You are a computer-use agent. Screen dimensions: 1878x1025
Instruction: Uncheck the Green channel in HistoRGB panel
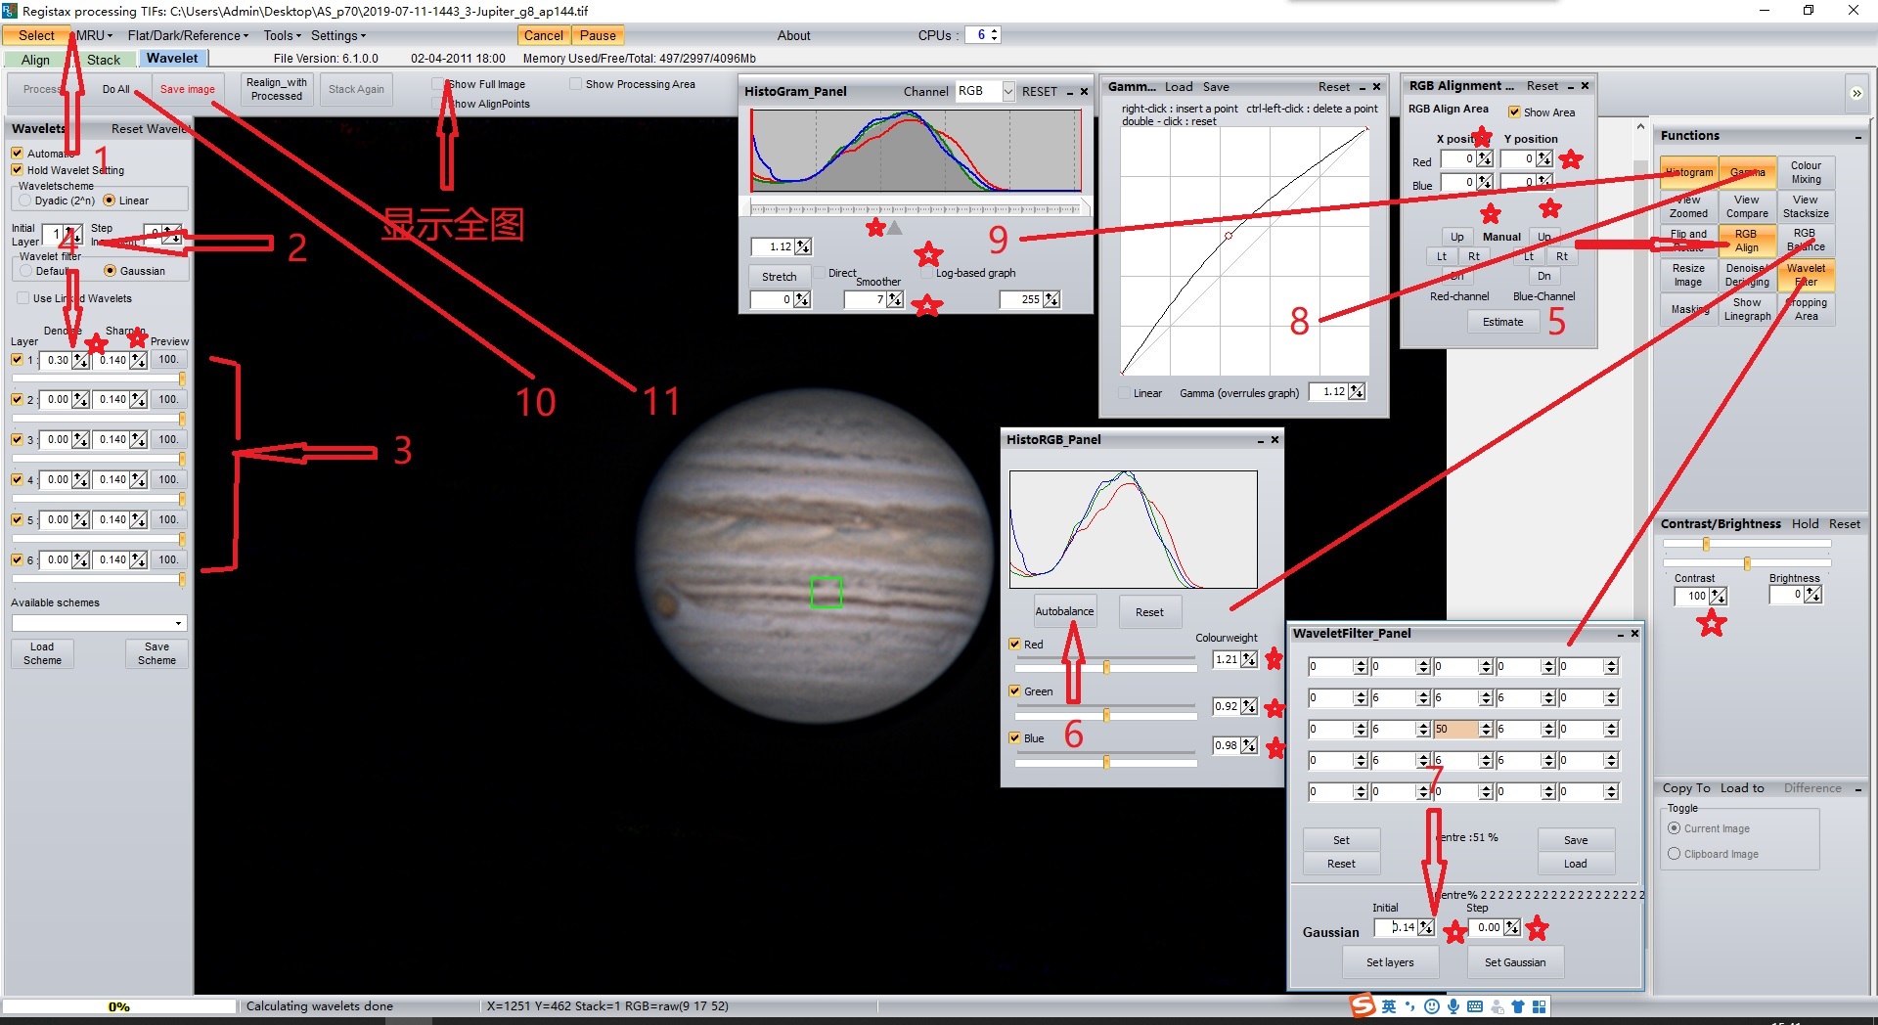point(1014,691)
